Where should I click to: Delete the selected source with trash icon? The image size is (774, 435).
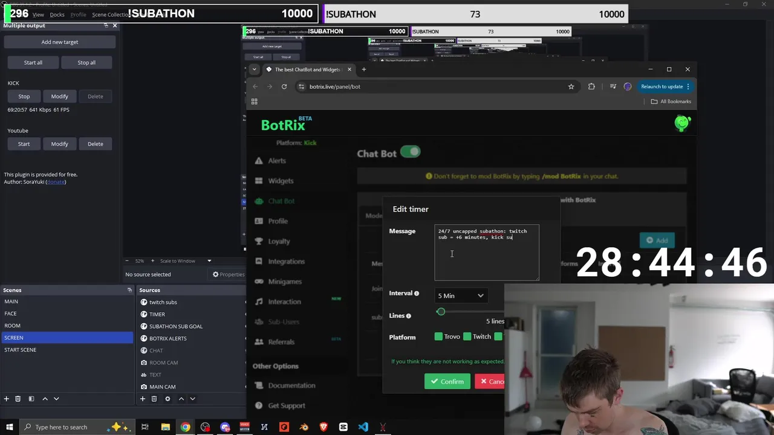click(x=154, y=399)
